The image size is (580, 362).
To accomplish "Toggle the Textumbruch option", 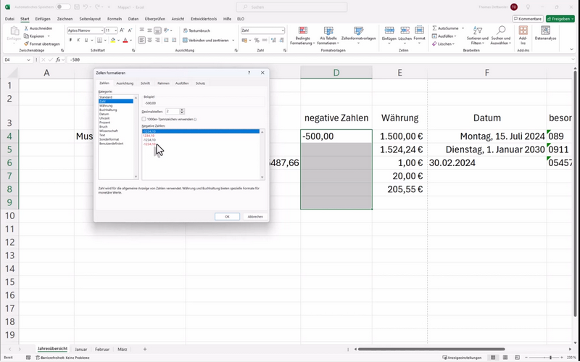I will click(x=196, y=30).
